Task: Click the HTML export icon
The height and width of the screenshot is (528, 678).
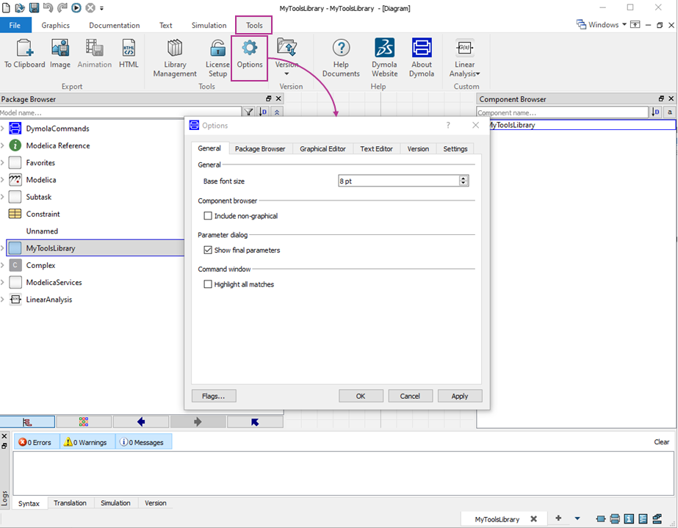Action: [129, 54]
